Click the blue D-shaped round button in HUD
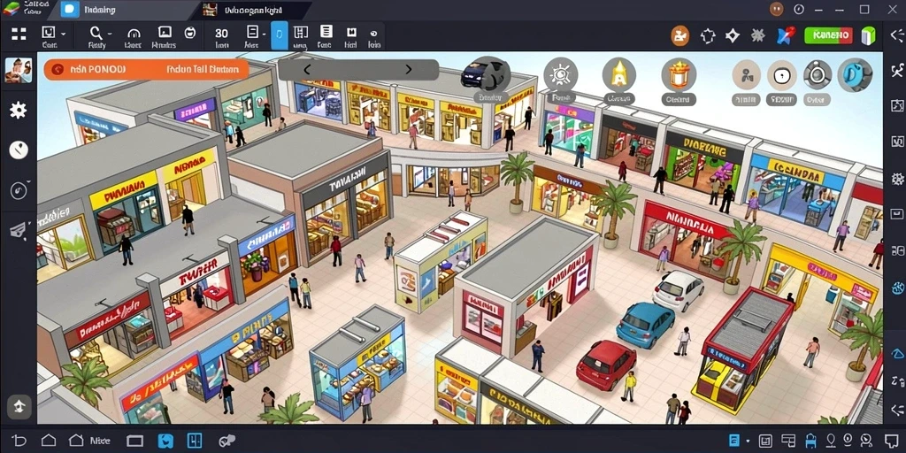The height and width of the screenshot is (453, 906). pos(855,75)
